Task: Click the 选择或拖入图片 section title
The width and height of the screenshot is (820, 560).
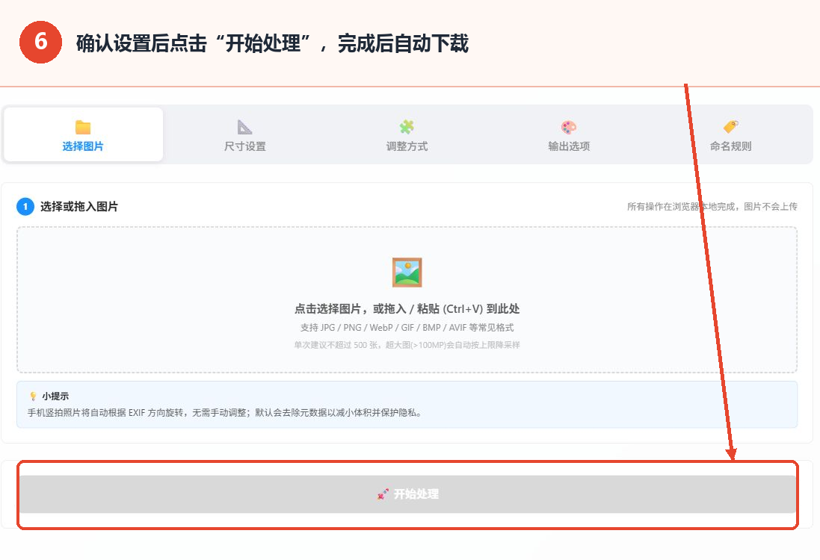Action: 79,206
